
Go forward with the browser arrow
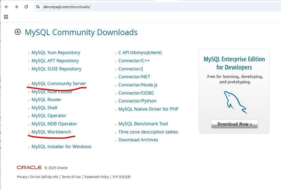coord(16,7)
